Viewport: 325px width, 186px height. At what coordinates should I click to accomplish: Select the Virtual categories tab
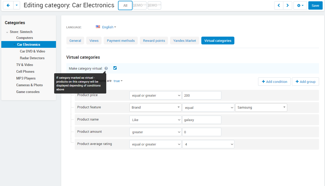point(218,41)
